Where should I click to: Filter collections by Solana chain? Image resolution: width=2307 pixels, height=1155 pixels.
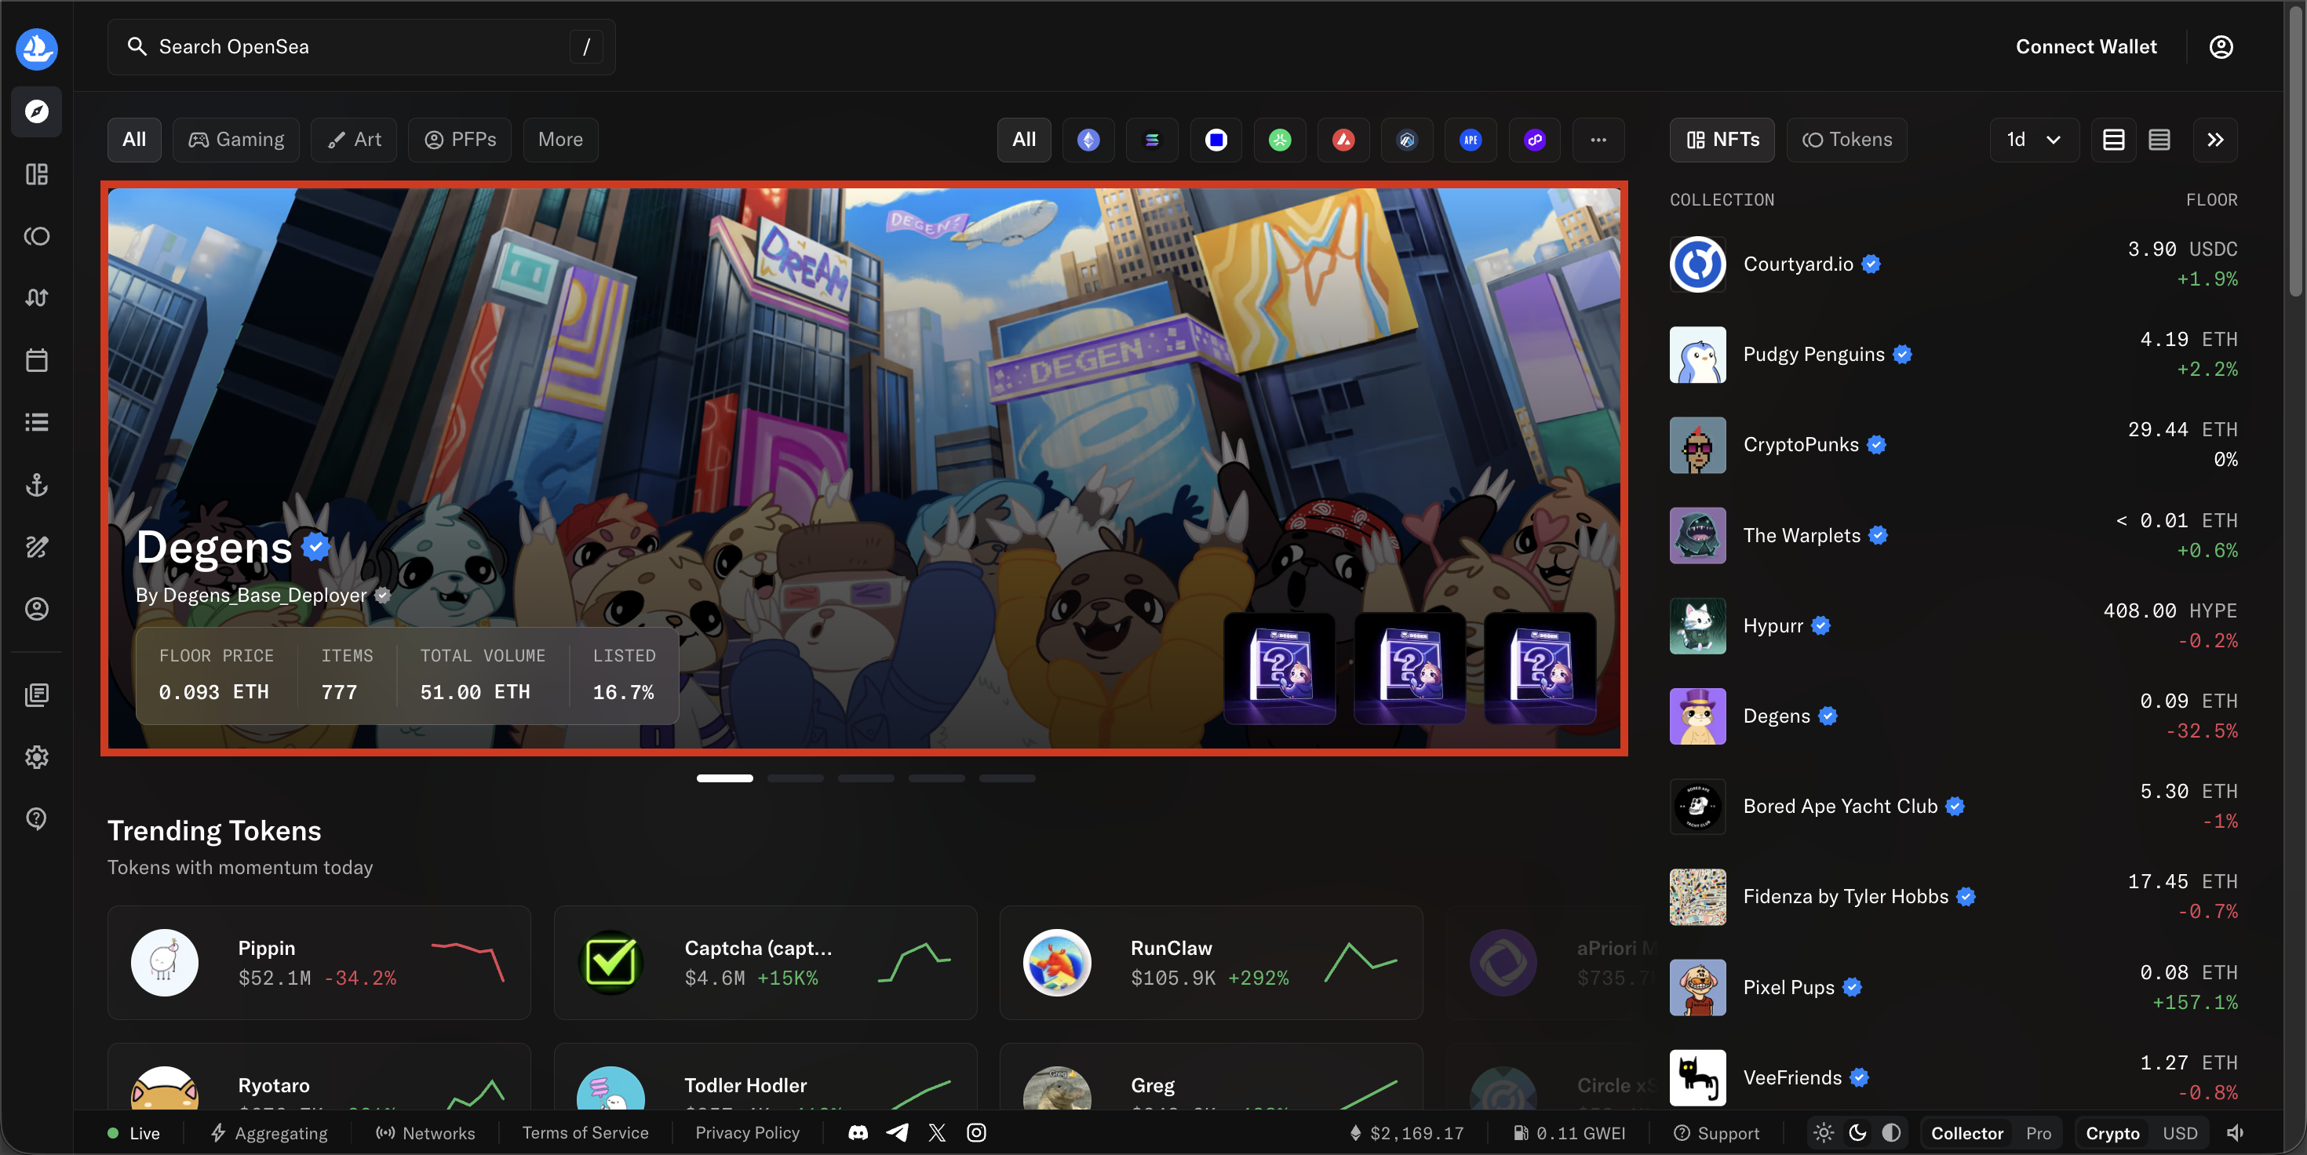coord(1152,140)
